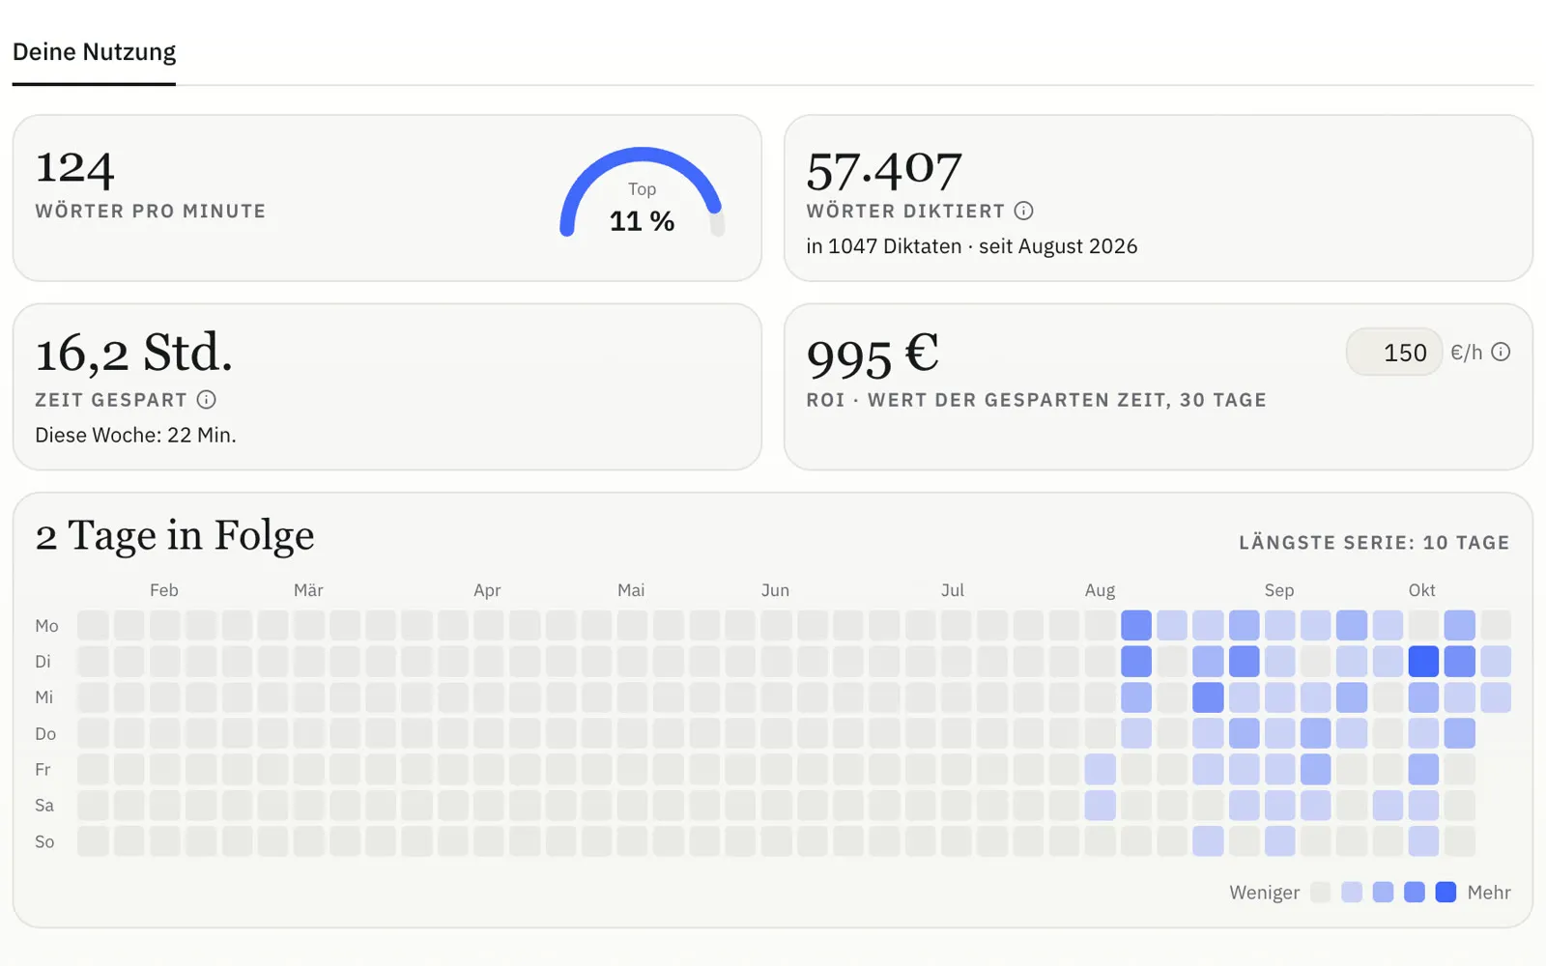Screen dimensions: 1546x966
Task: Click the Top 11 % gauge
Action: 642,192
